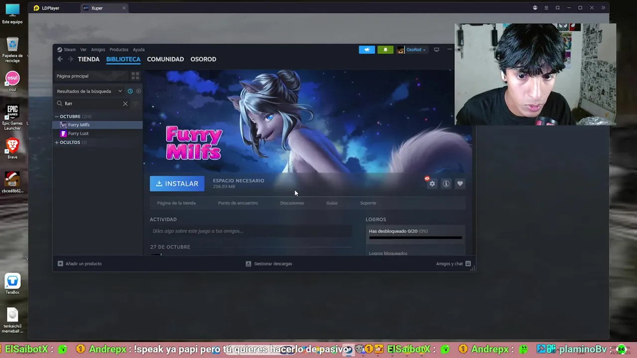The height and width of the screenshot is (358, 637).
Task: Click the Añadir un producto plus icon
Action: click(x=60, y=264)
